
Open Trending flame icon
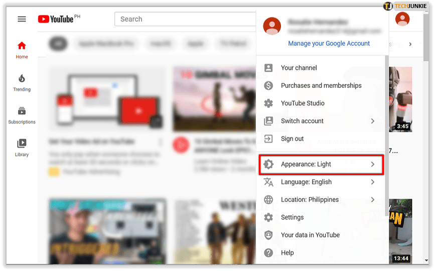[x=22, y=78]
